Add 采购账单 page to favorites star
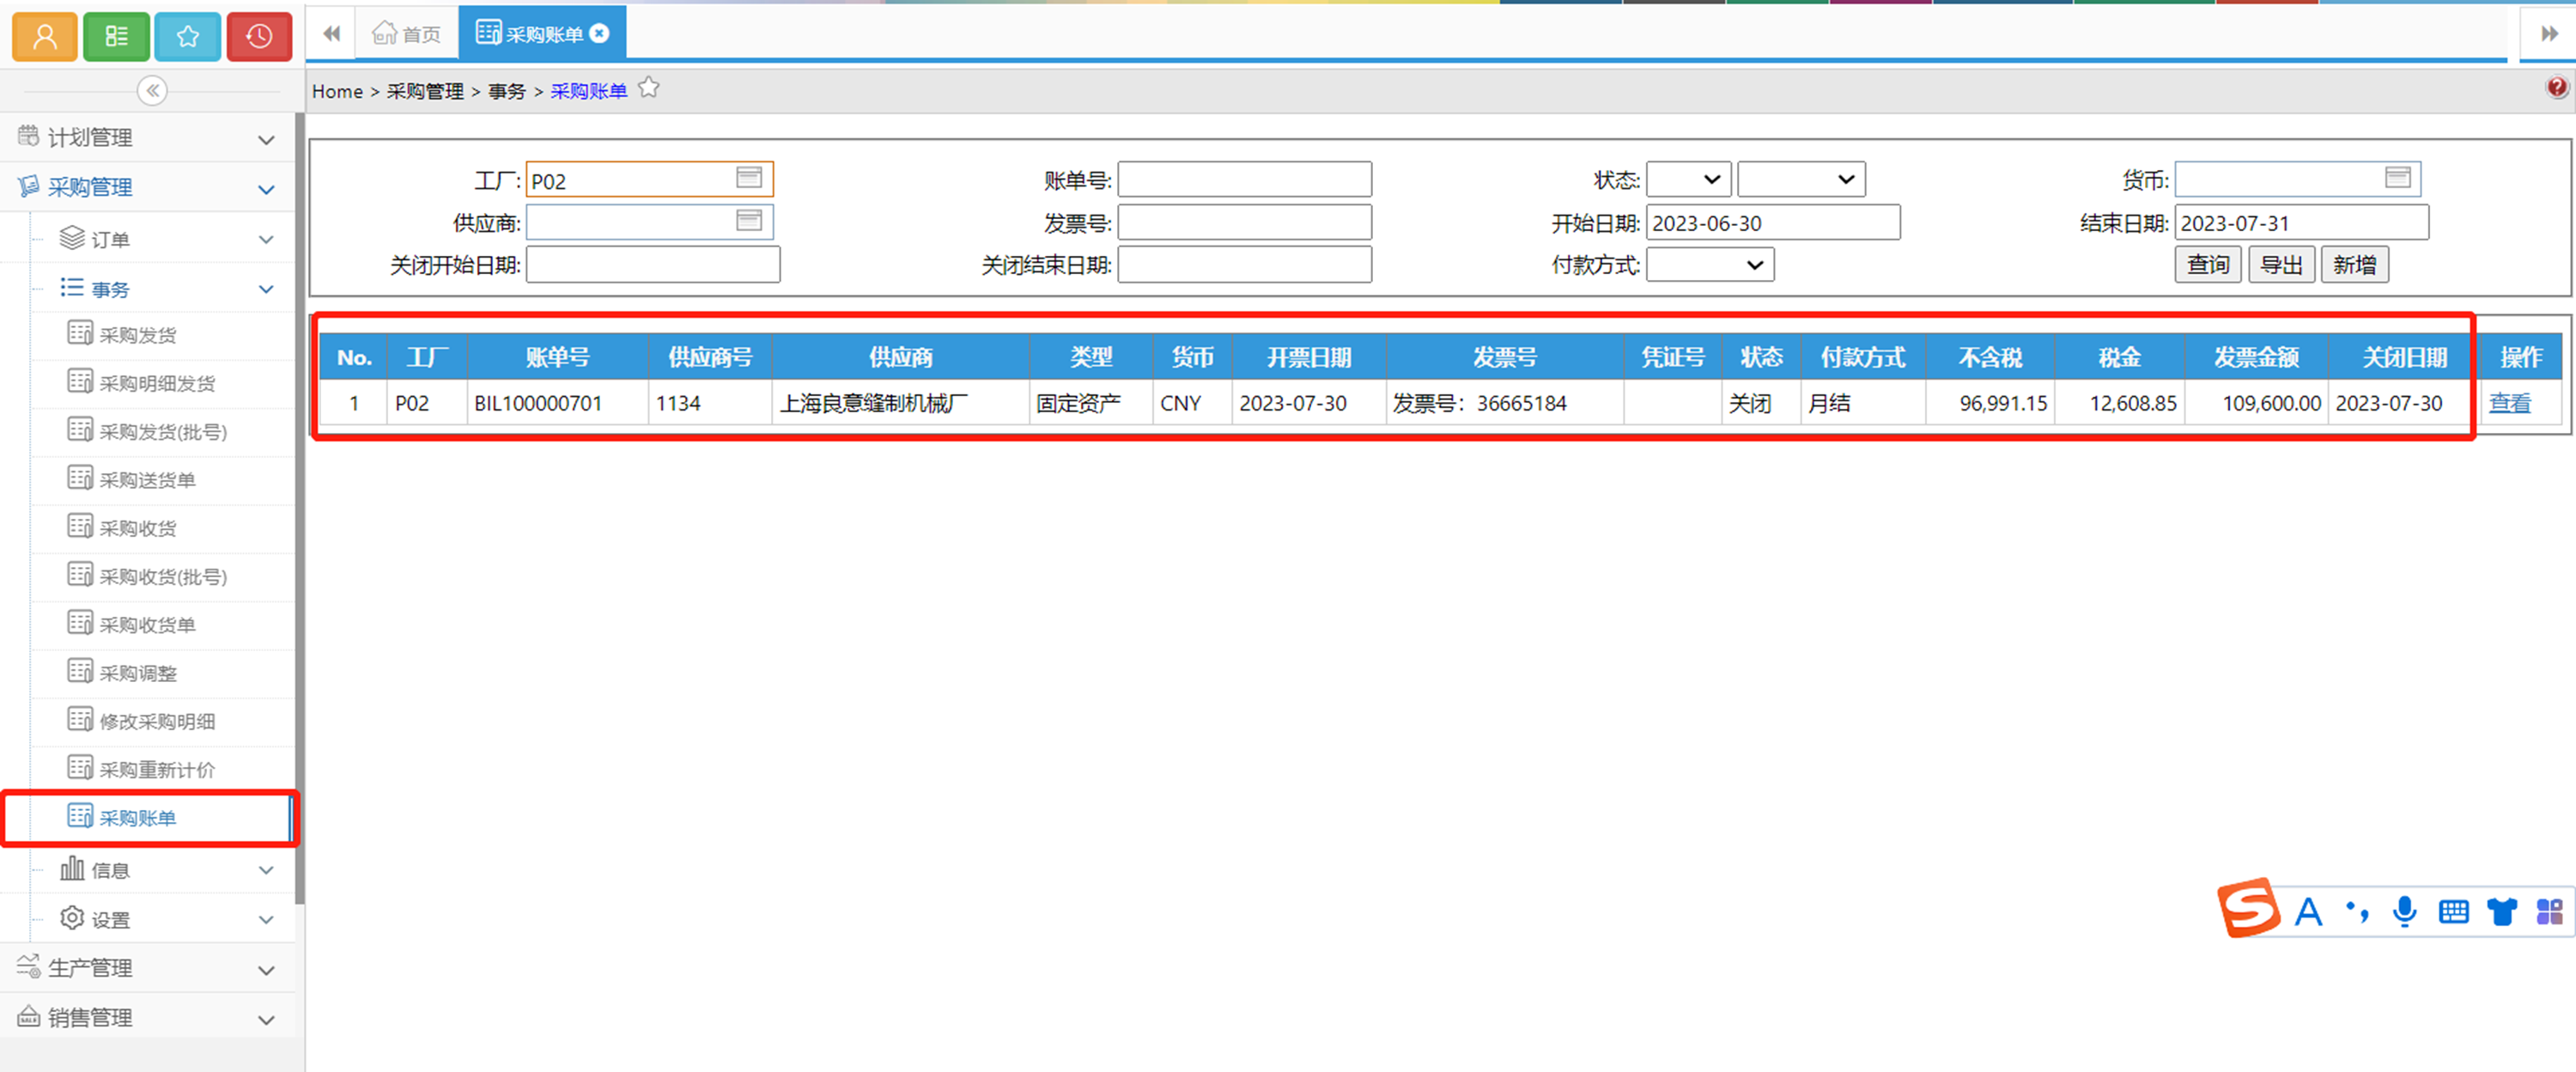2576x1072 pixels. (649, 88)
